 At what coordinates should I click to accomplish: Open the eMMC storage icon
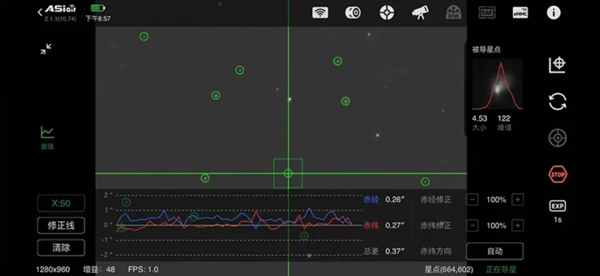pyautogui.click(x=520, y=13)
